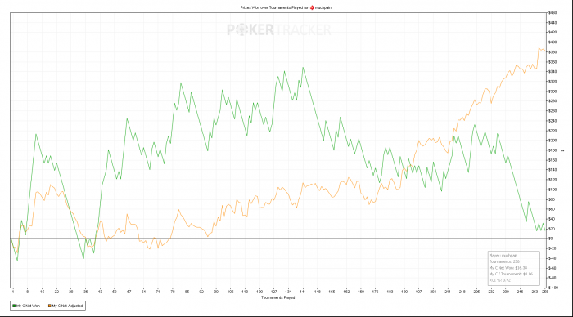Click the '$400' tick on the y-axis

[x=553, y=42]
